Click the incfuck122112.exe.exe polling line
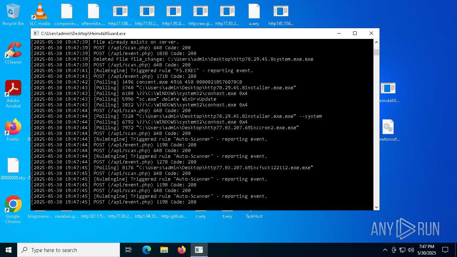The width and height of the screenshot is (457, 257). 172,168
